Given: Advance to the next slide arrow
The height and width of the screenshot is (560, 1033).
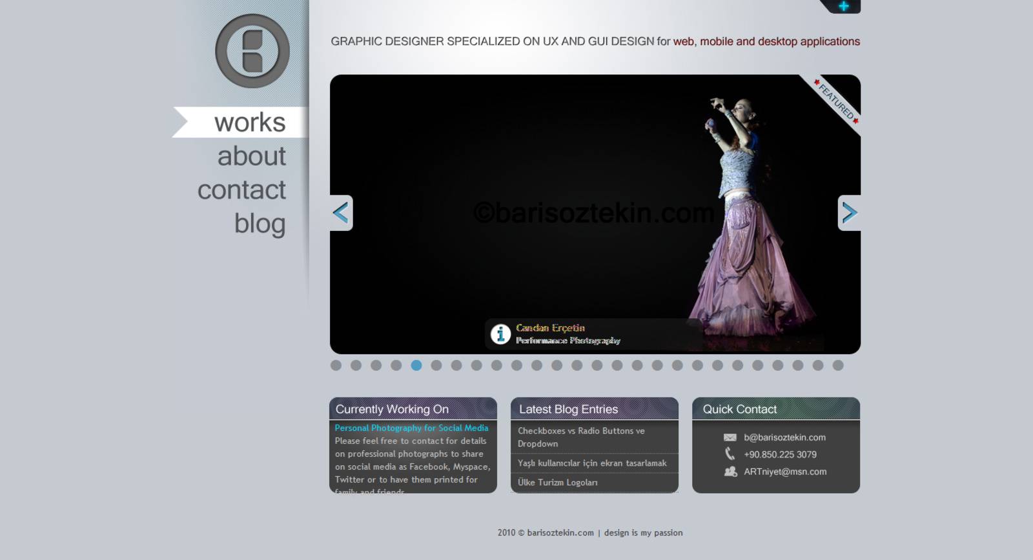Looking at the screenshot, I should point(849,213).
